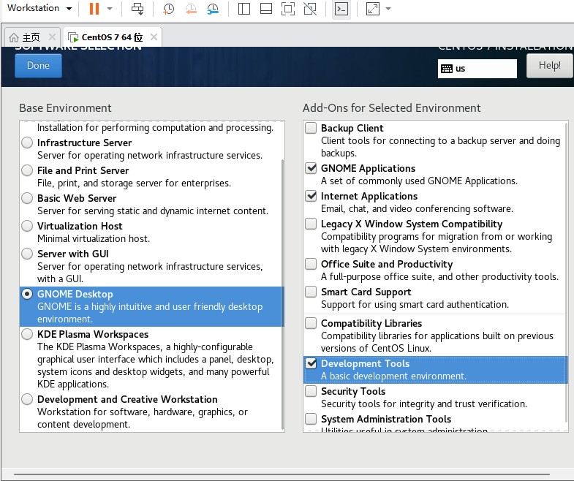
Task: Open the console view
Action: 341,9
